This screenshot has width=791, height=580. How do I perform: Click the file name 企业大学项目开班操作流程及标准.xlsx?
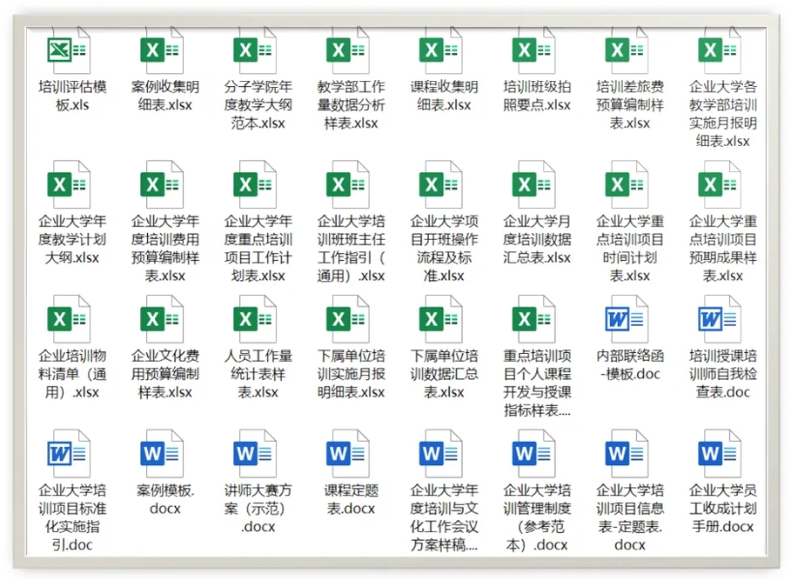pos(444,249)
